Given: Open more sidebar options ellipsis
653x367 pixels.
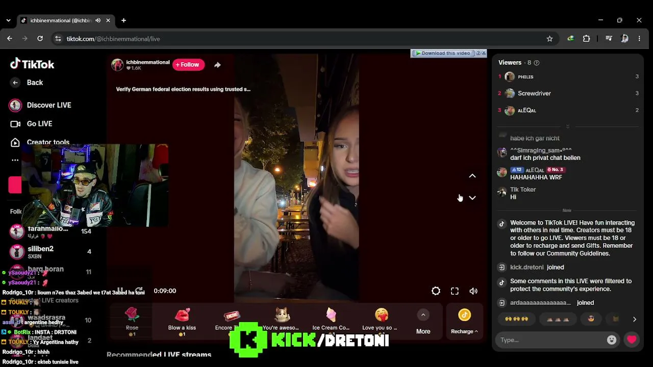Looking at the screenshot, I should pos(15,160).
